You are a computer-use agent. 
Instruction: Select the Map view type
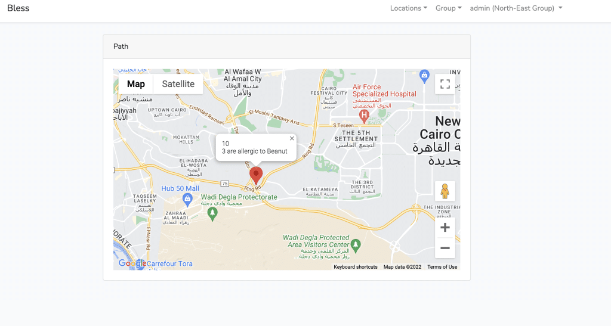pos(136,84)
